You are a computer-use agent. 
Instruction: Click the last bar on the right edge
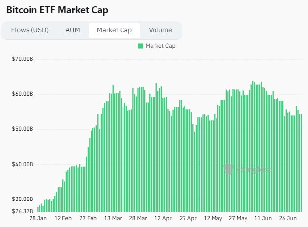301,163
